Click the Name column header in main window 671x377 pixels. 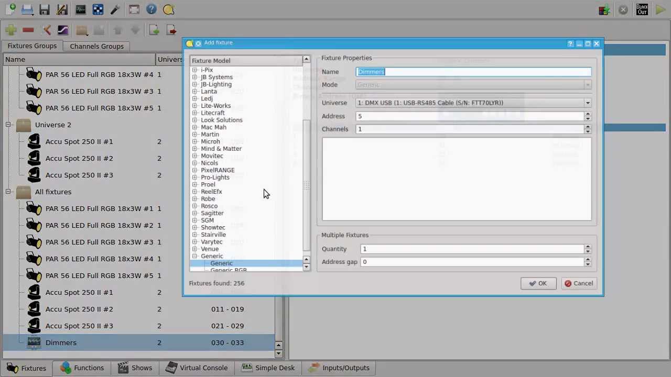[x=79, y=60]
